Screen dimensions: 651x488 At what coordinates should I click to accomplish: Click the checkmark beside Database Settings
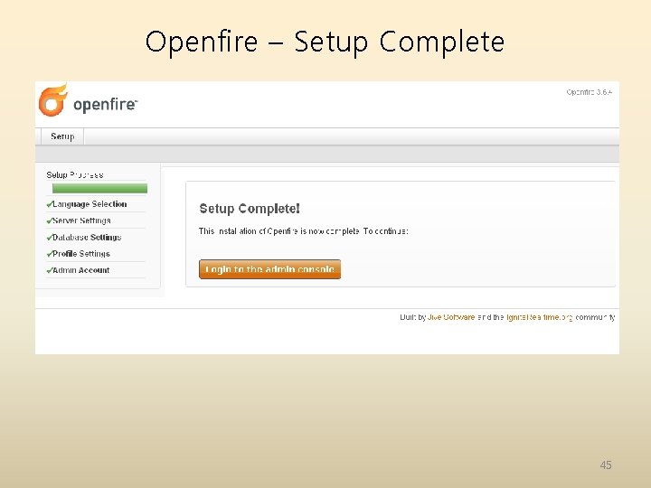click(50, 238)
